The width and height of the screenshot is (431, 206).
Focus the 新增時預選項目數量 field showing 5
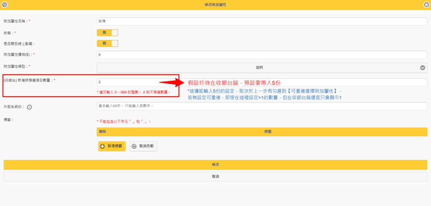tap(262, 82)
